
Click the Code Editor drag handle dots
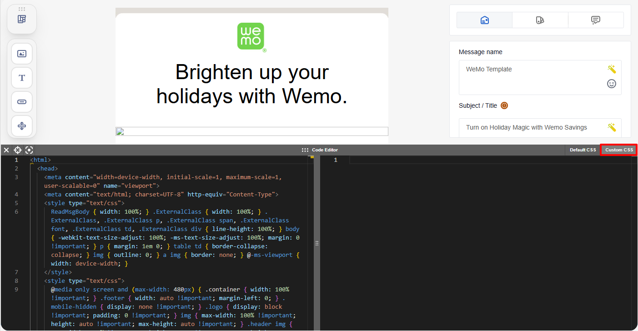305,150
